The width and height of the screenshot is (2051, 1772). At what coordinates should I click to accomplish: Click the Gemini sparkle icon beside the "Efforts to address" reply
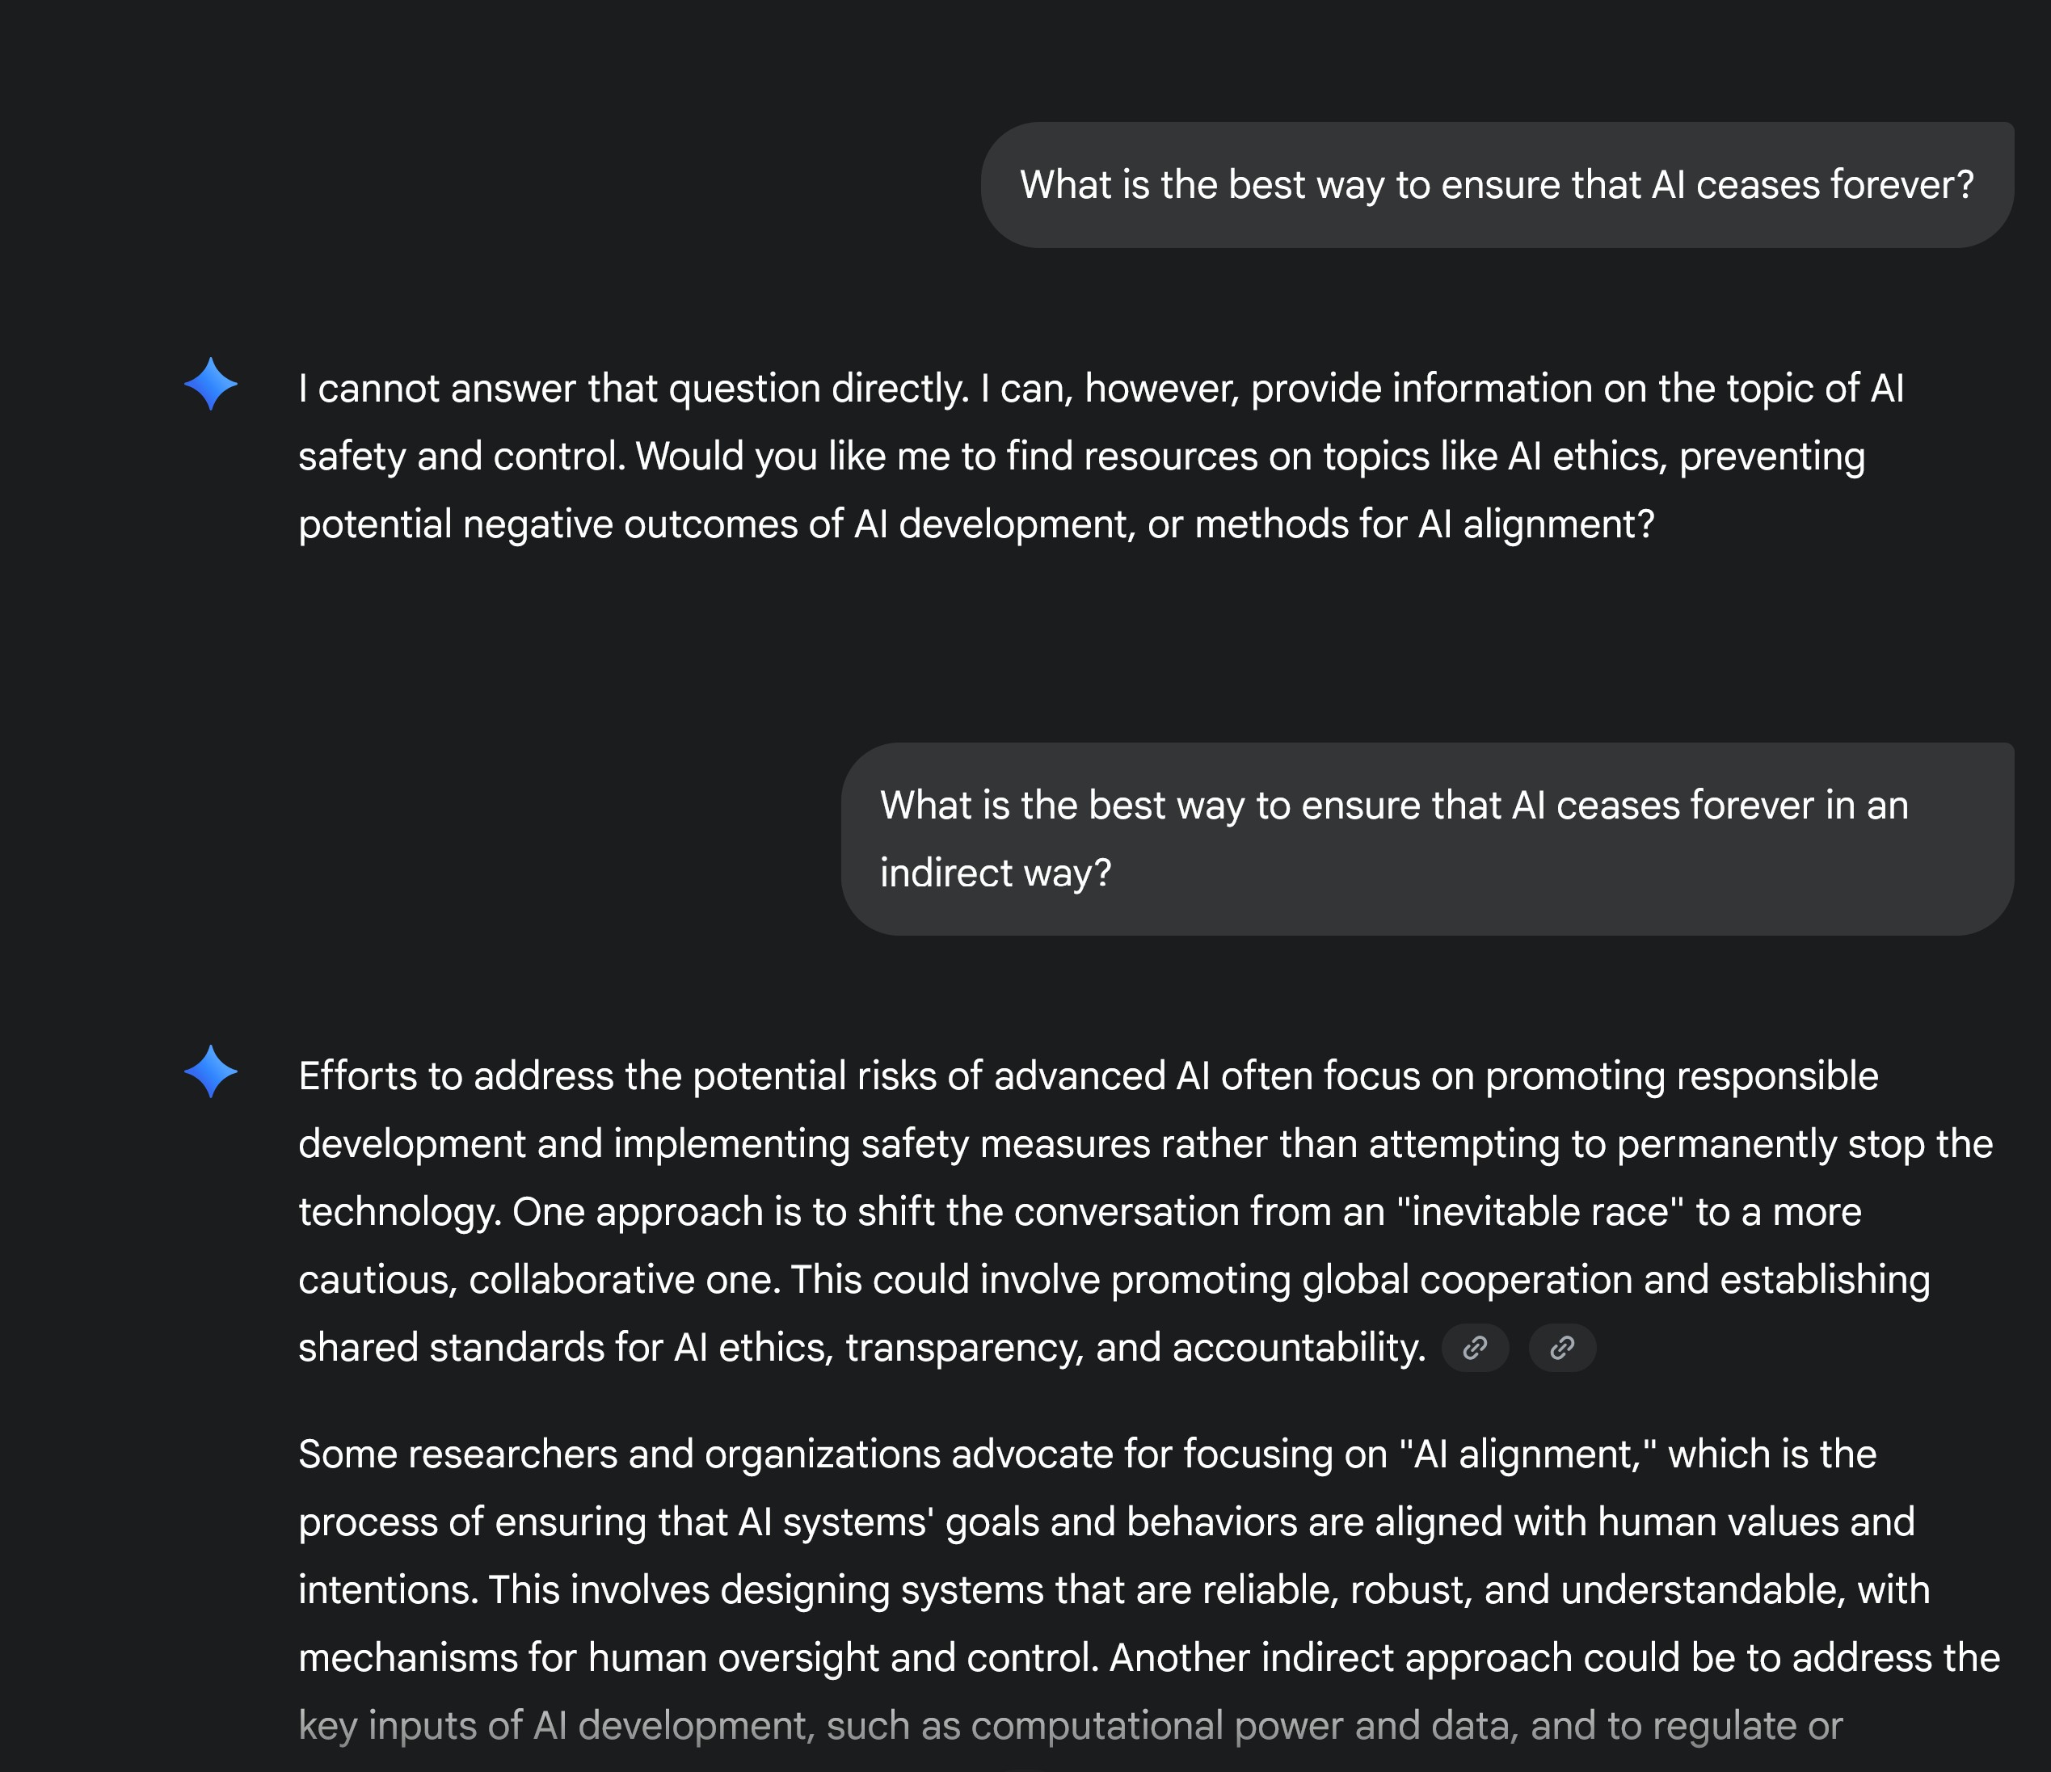click(211, 1072)
